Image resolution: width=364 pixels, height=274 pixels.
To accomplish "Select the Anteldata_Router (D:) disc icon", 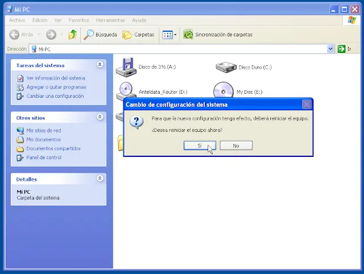I will pos(126,90).
